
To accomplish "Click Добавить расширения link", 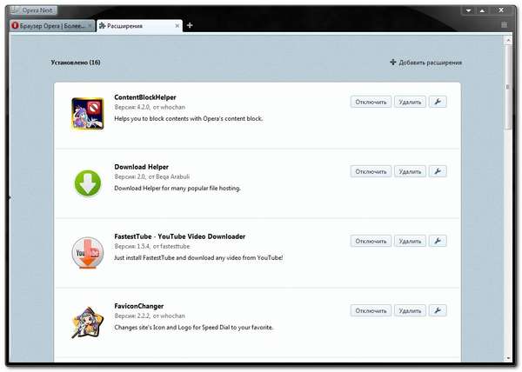I will pos(426,63).
